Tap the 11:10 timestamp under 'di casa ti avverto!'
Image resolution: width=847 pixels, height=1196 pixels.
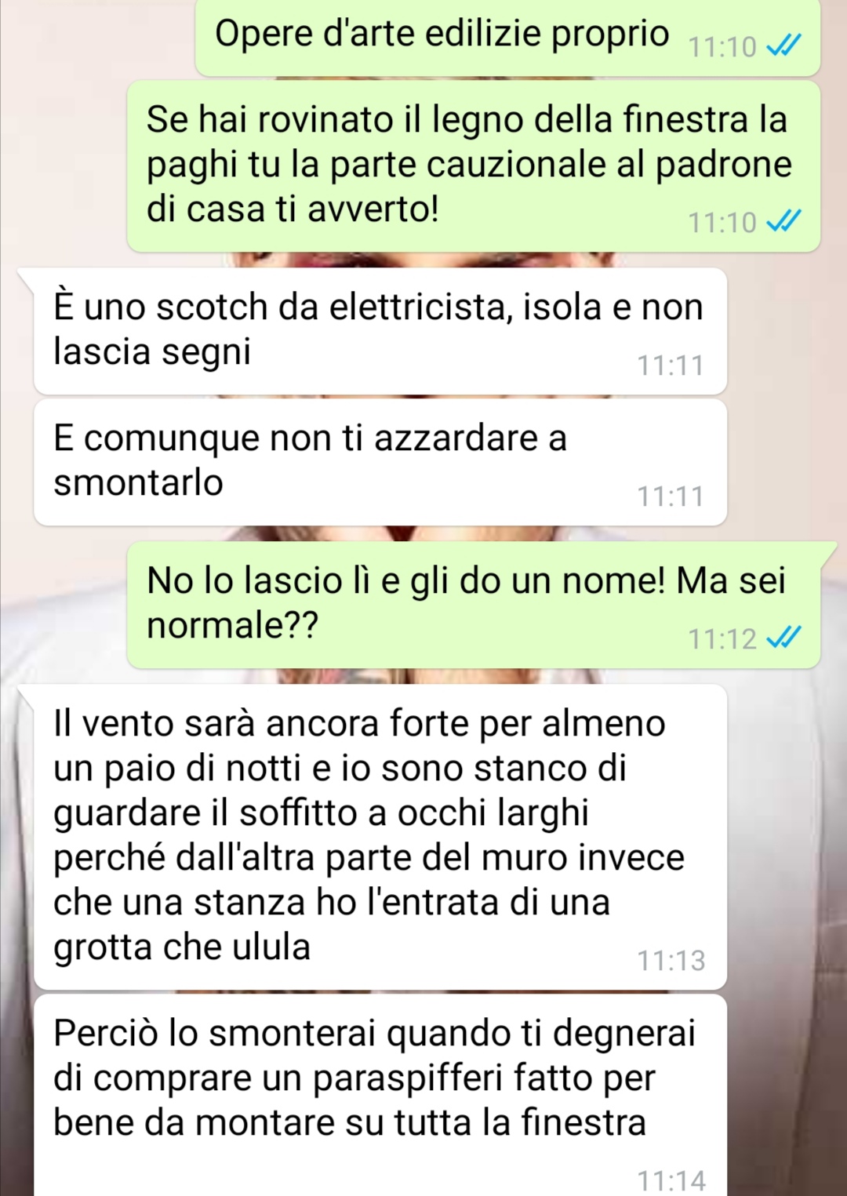(x=722, y=223)
